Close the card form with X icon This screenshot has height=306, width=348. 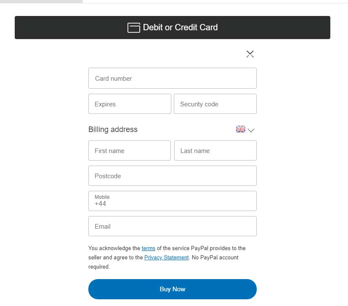point(250,54)
